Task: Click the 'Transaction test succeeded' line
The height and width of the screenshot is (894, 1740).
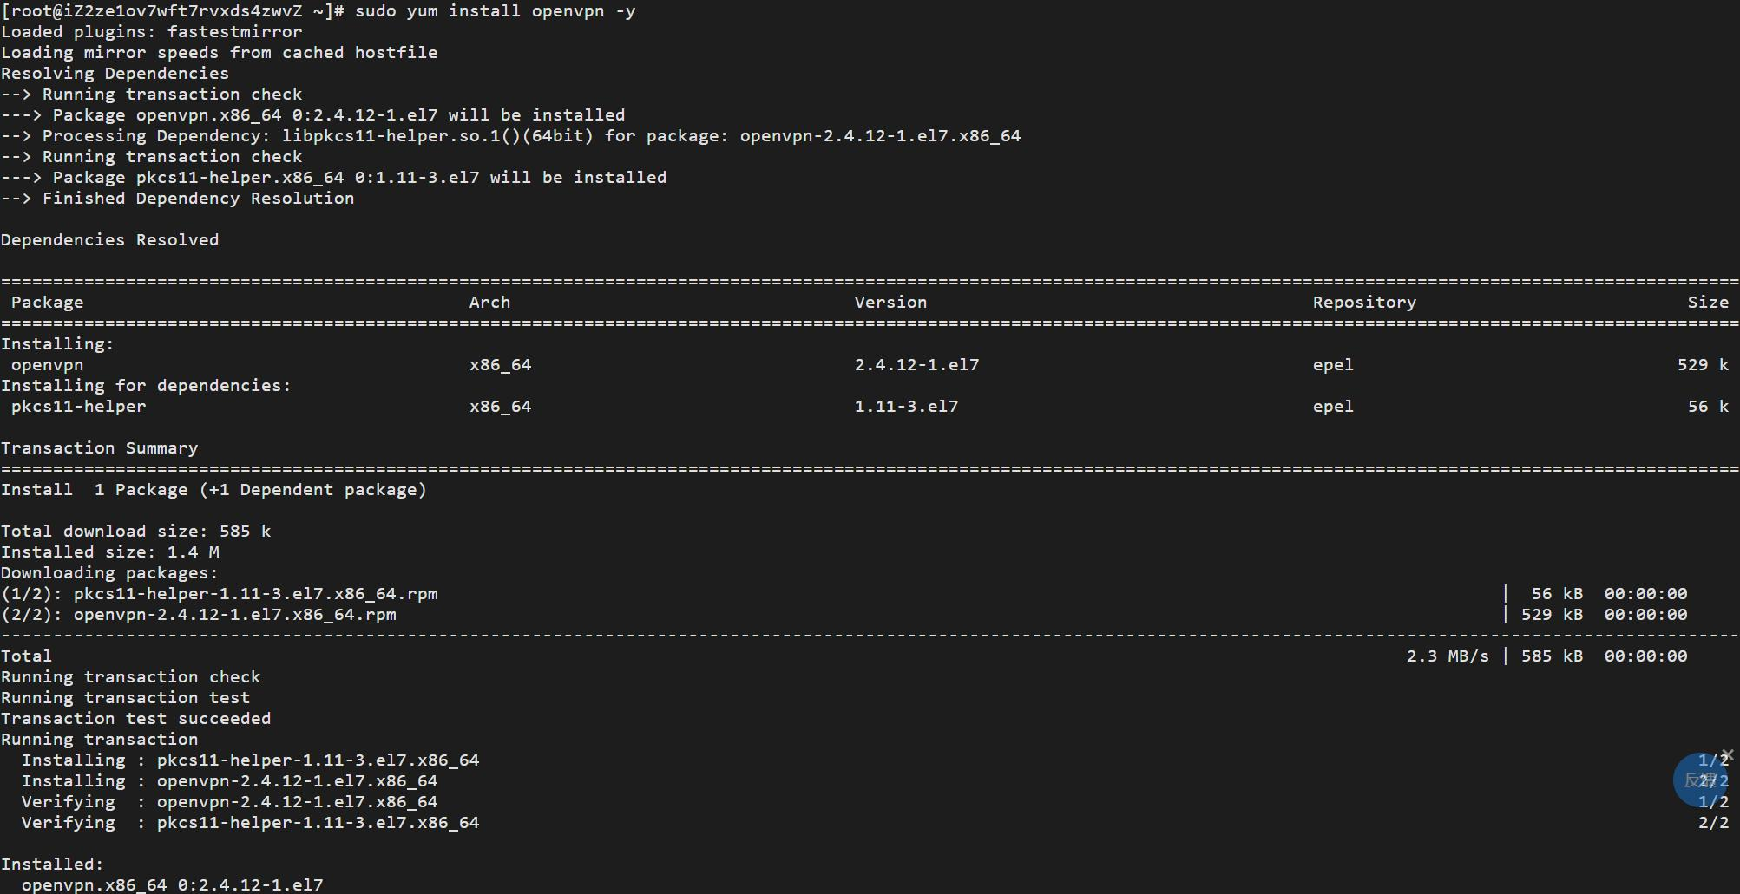Action: point(135,719)
